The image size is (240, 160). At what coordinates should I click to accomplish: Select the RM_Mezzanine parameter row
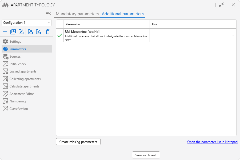pyautogui.click(x=107, y=35)
